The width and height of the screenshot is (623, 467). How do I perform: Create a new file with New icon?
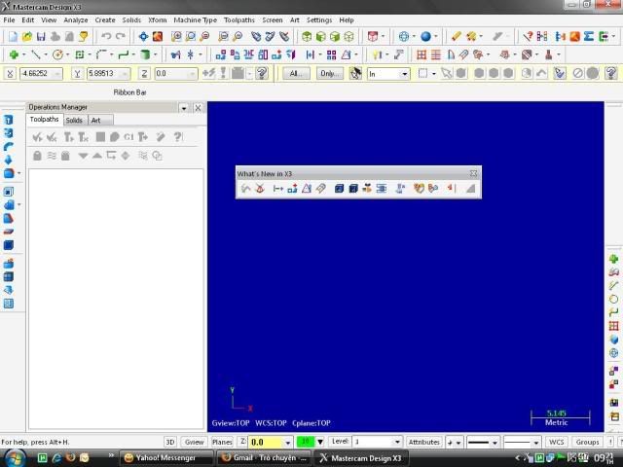click(x=13, y=37)
